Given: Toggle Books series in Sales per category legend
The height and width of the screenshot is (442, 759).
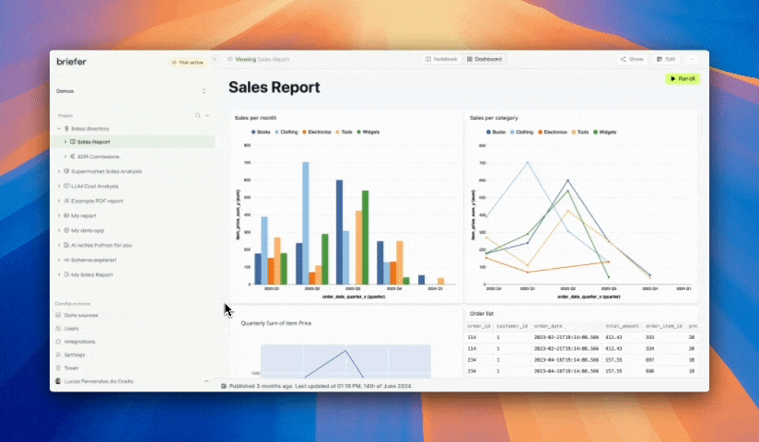Looking at the screenshot, I should click(496, 133).
